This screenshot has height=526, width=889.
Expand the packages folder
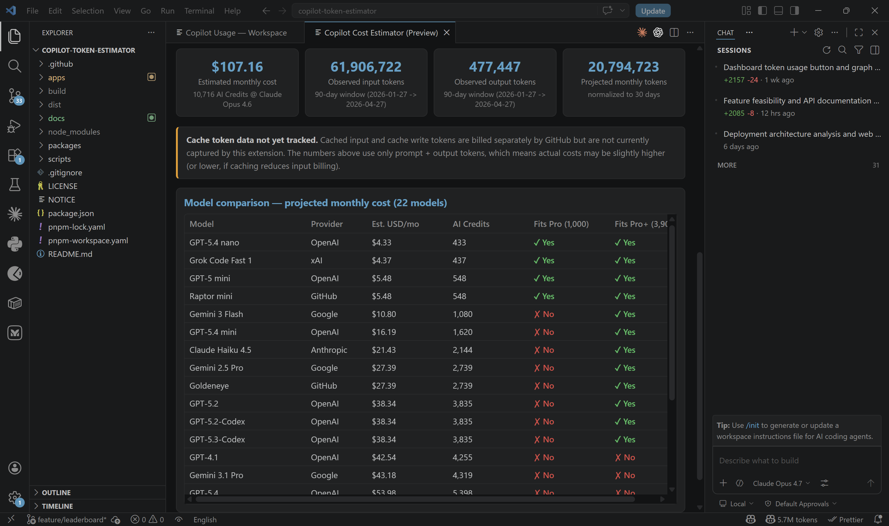41,145
